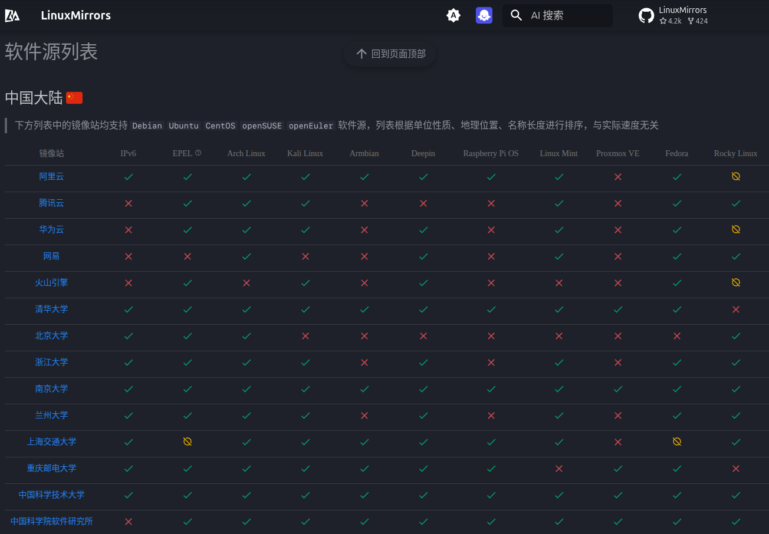This screenshot has height=534, width=769.
Task: Click Proxmox VE cross icon for 阿里云
Action: tap(618, 177)
